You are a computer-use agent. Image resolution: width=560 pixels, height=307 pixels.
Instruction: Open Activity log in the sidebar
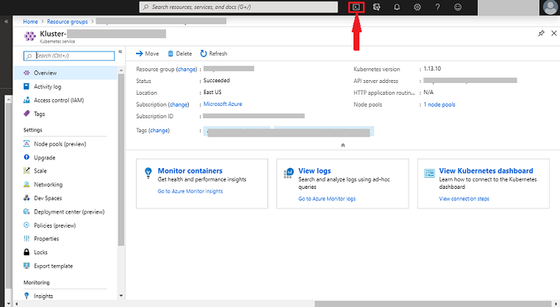47,87
